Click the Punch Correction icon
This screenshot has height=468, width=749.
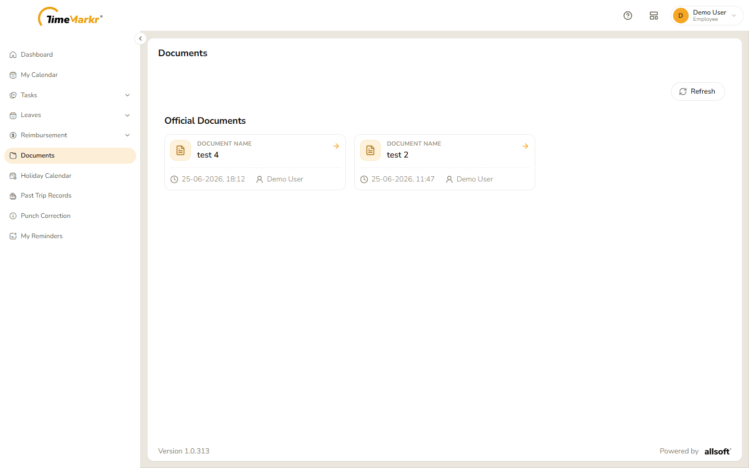[x=13, y=216]
